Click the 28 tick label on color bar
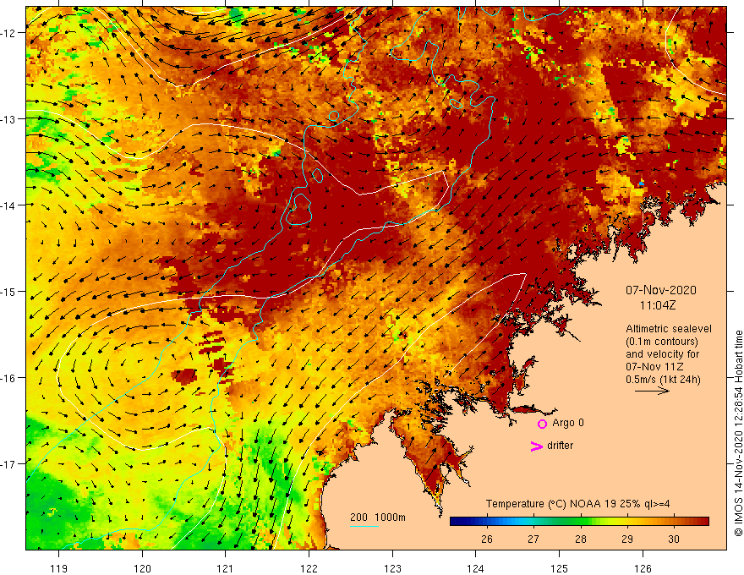The width and height of the screenshot is (744, 575). click(580, 539)
